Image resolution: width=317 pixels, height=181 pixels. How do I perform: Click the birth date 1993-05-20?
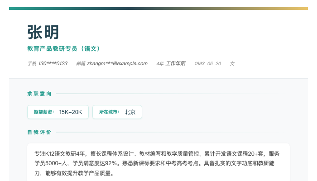pos(207,63)
